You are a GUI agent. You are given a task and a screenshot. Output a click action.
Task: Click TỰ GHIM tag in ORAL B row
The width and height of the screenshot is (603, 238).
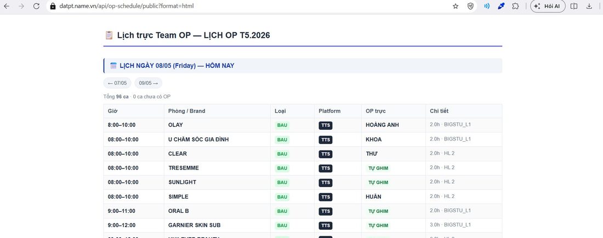(378, 211)
